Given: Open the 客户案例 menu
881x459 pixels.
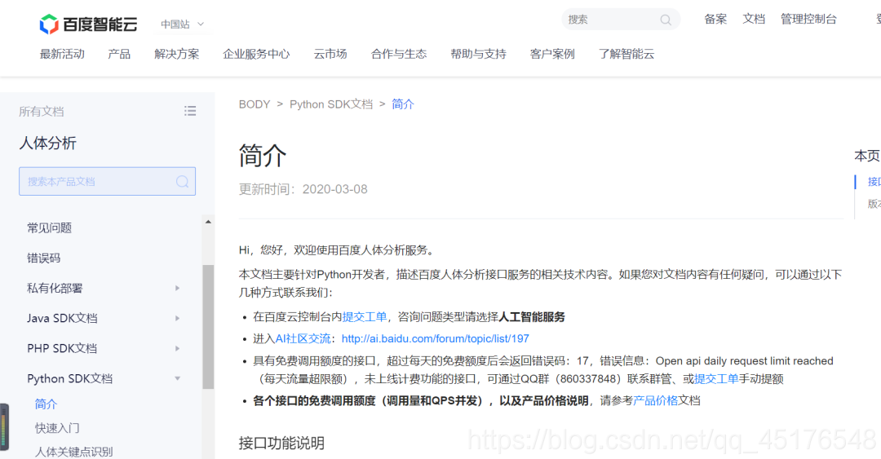Looking at the screenshot, I should tap(552, 54).
